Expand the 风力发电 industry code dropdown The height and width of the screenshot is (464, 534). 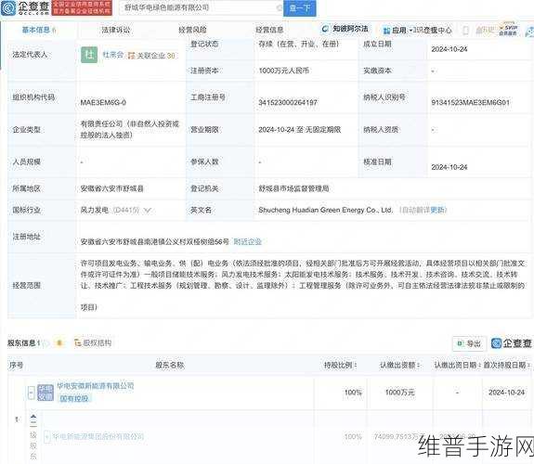click(148, 211)
